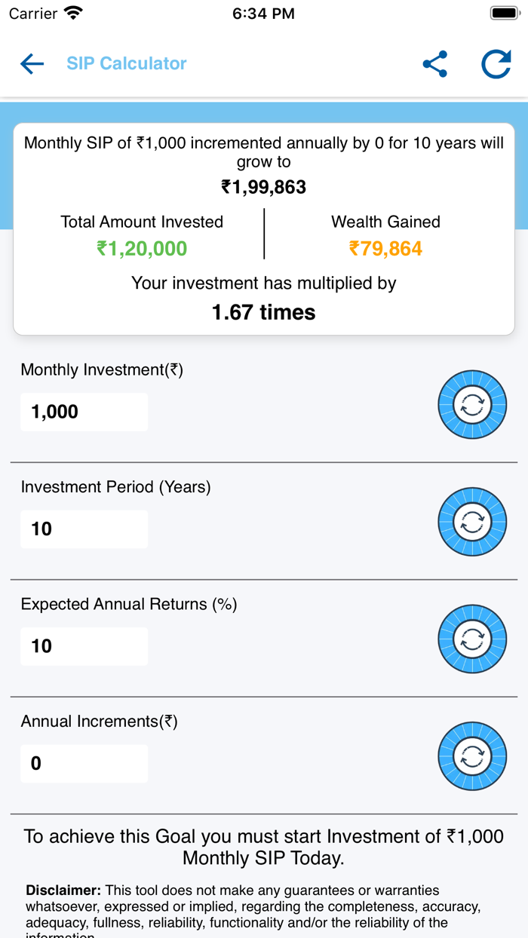Viewport: 528px width, 938px height.
Task: Tap the 1.67 times multiplier text
Action: (264, 312)
